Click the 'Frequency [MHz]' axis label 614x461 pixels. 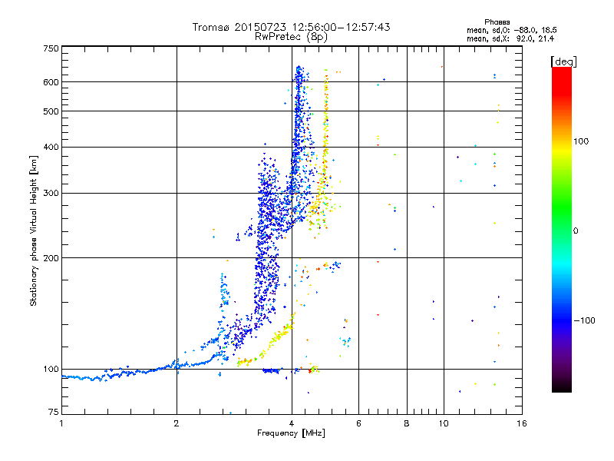[291, 433]
